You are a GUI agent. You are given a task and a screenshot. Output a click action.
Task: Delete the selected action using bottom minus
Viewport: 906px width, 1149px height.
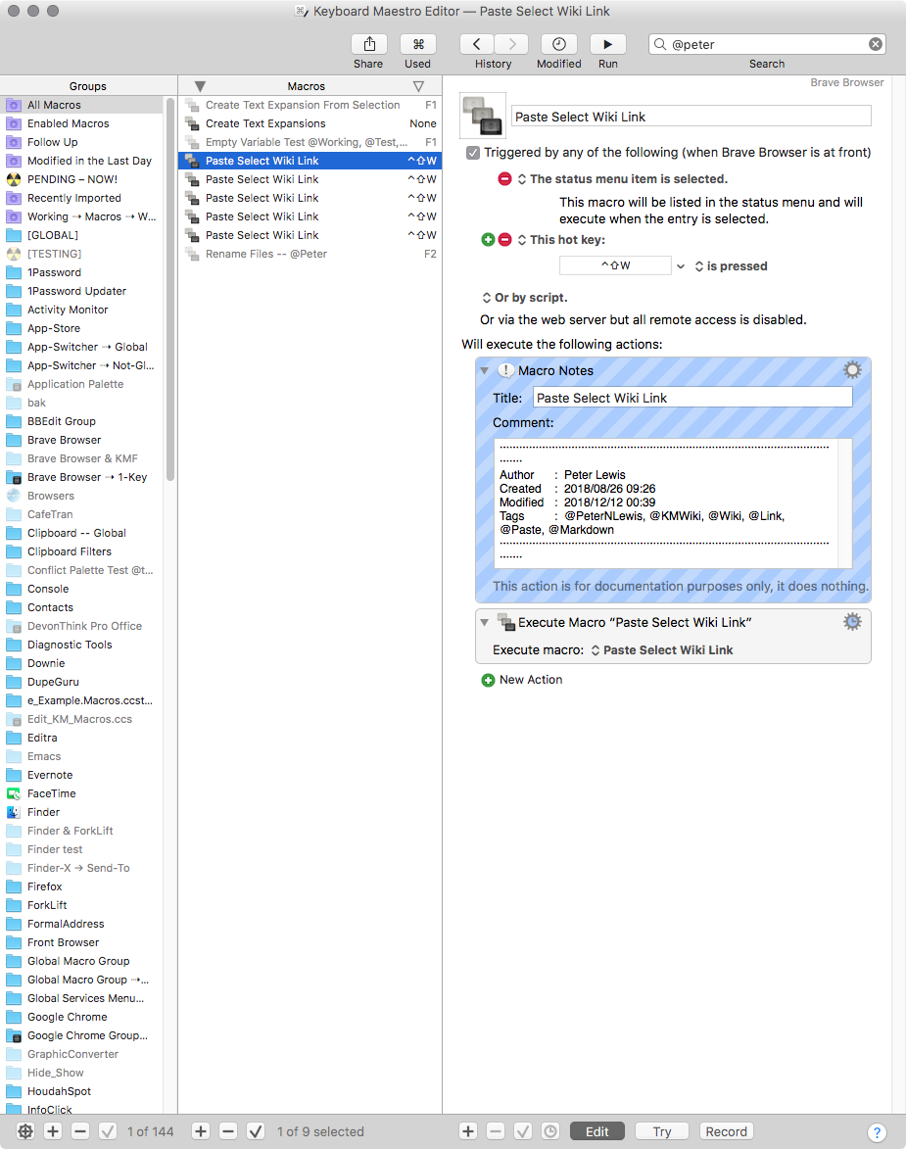click(x=496, y=1130)
